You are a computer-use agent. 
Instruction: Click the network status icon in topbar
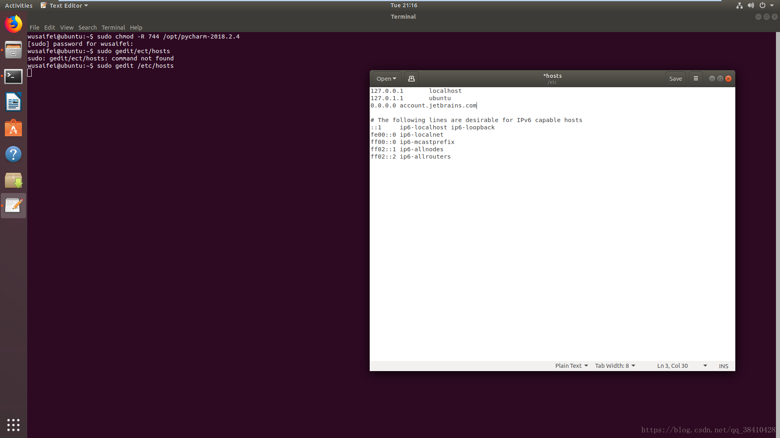pos(738,5)
